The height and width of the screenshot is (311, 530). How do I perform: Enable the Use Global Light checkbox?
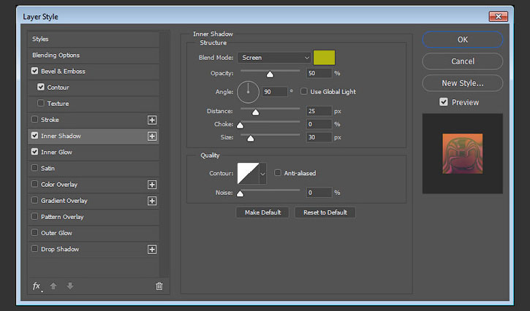pyautogui.click(x=304, y=91)
